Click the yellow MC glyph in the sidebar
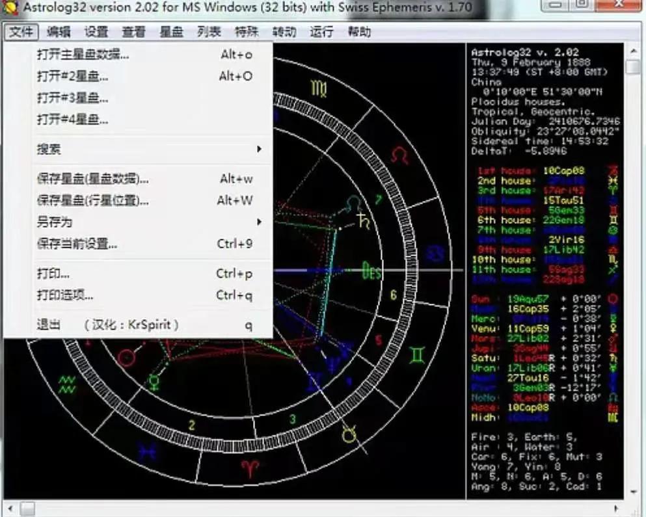This screenshot has height=517, width=646. (613, 417)
